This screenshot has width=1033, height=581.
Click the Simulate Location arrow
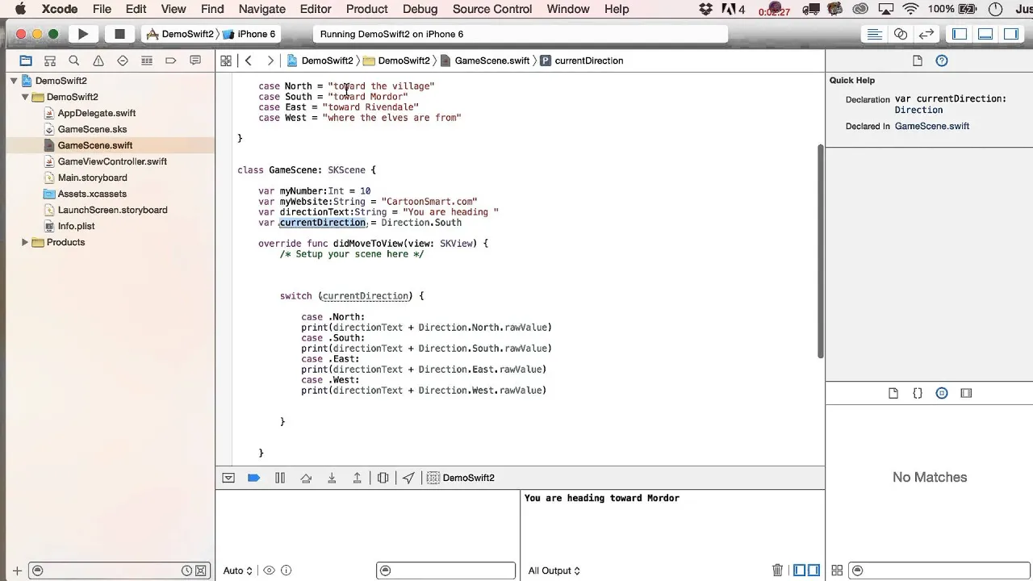coord(408,478)
